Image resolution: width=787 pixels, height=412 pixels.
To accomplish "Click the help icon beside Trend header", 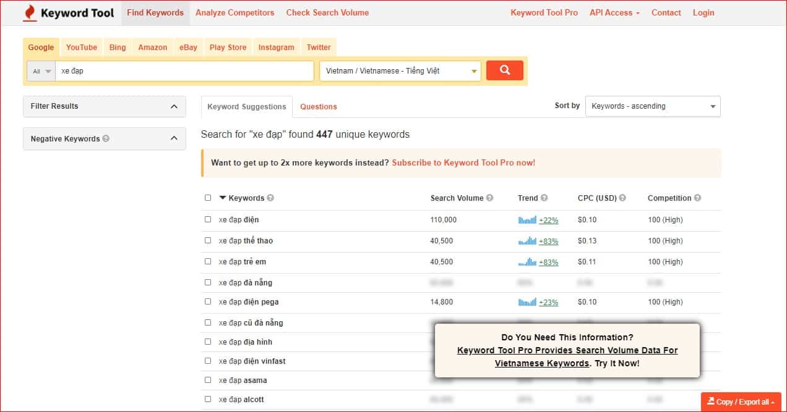I will [x=544, y=198].
